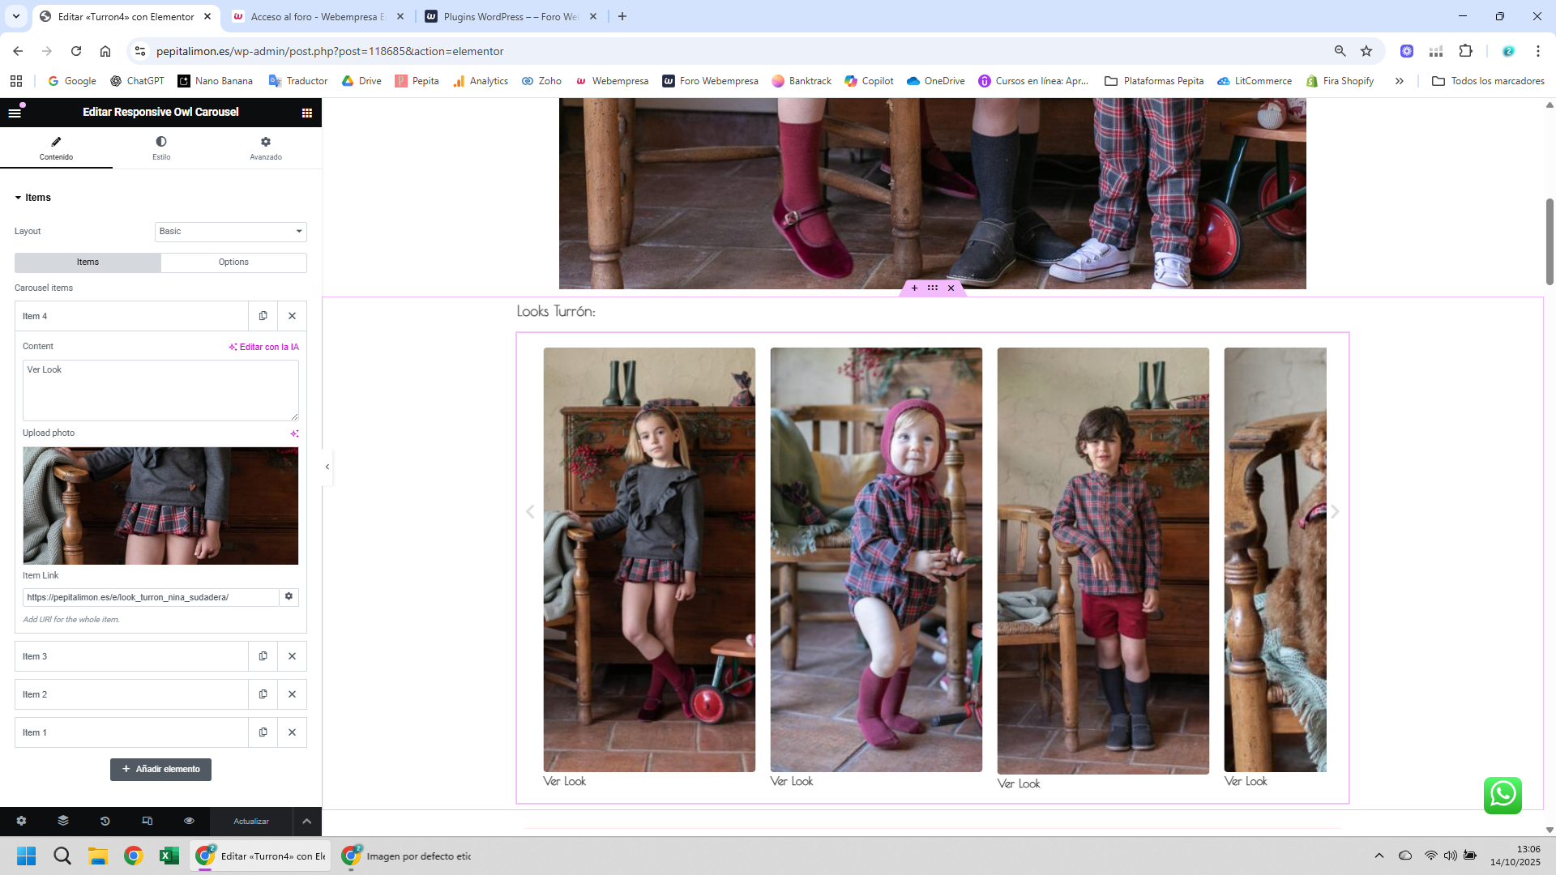The width and height of the screenshot is (1556, 875).
Task: Open the widgets grid panel icon
Action: point(306,113)
